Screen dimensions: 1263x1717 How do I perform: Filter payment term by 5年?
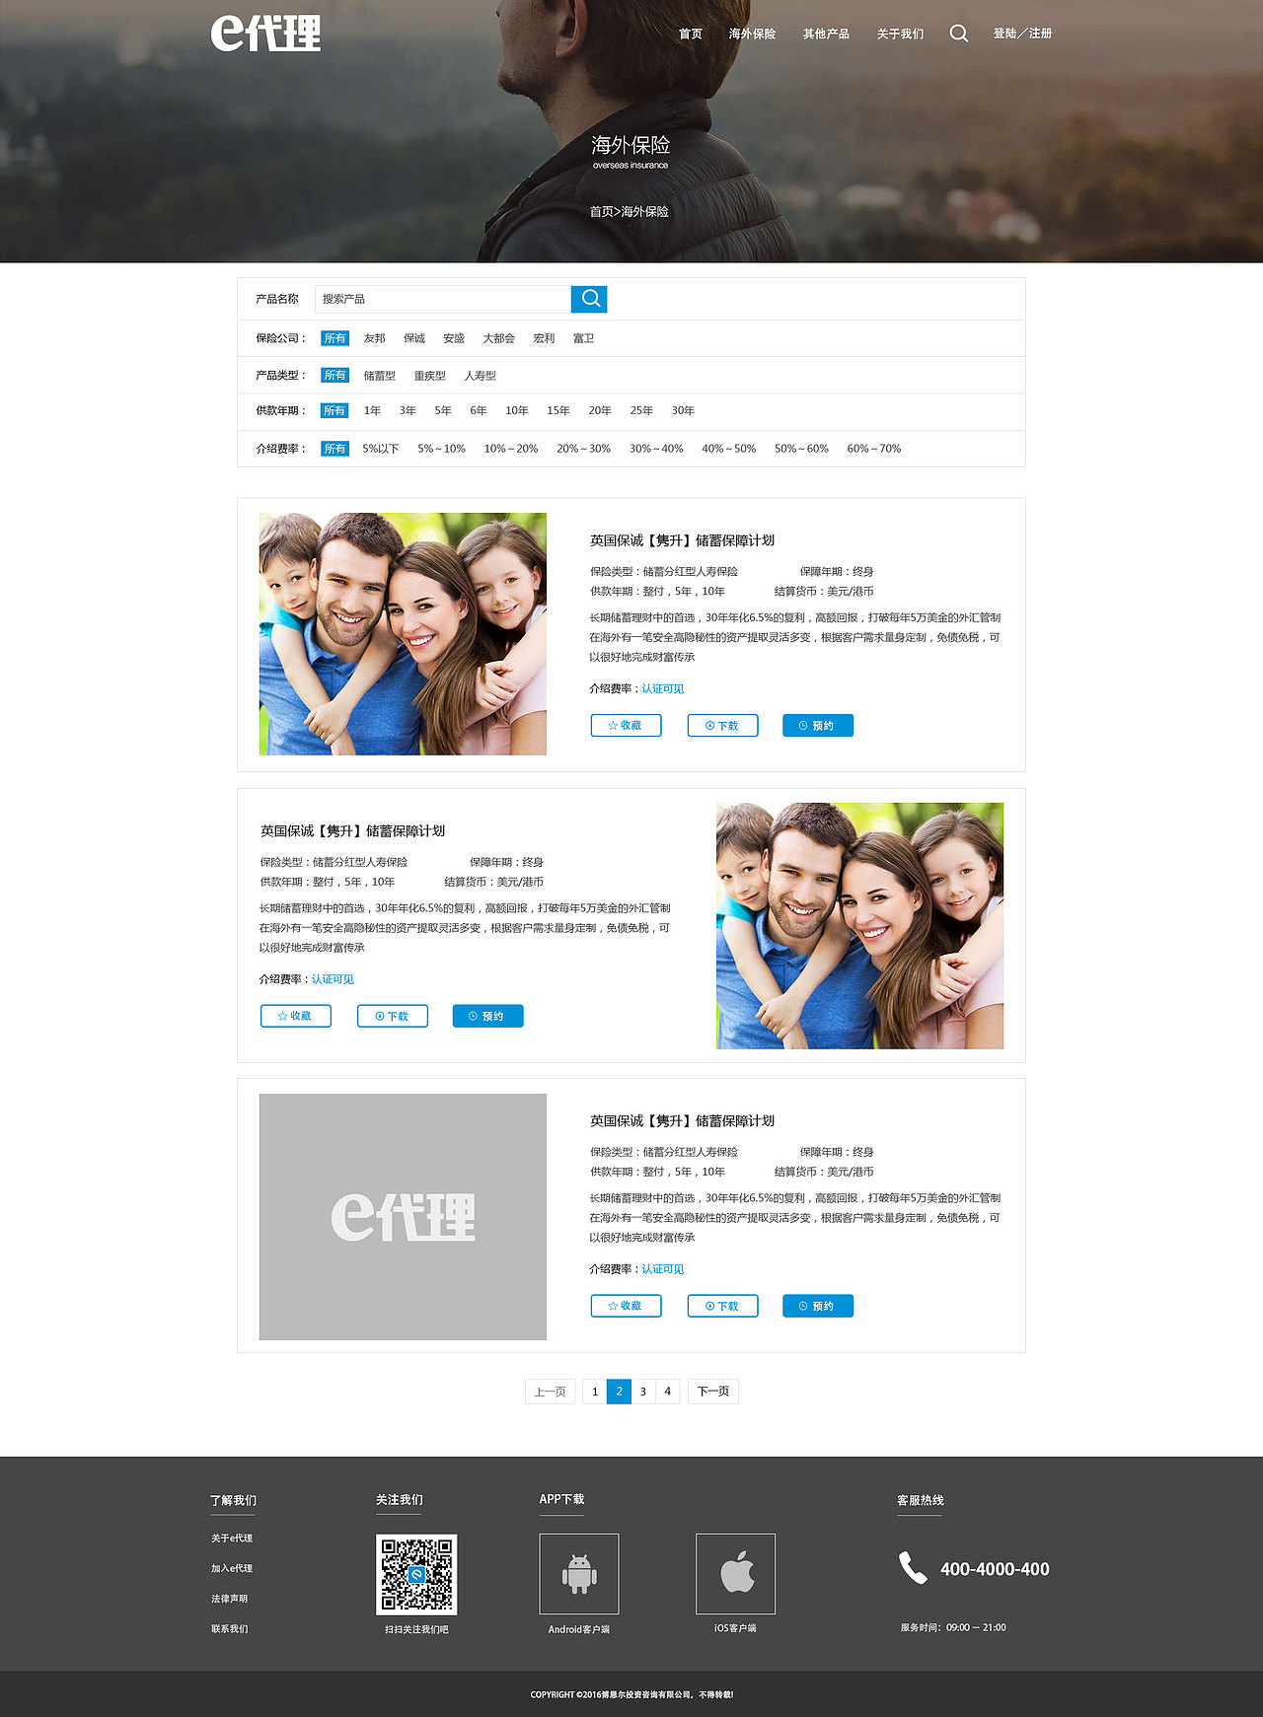(x=443, y=410)
